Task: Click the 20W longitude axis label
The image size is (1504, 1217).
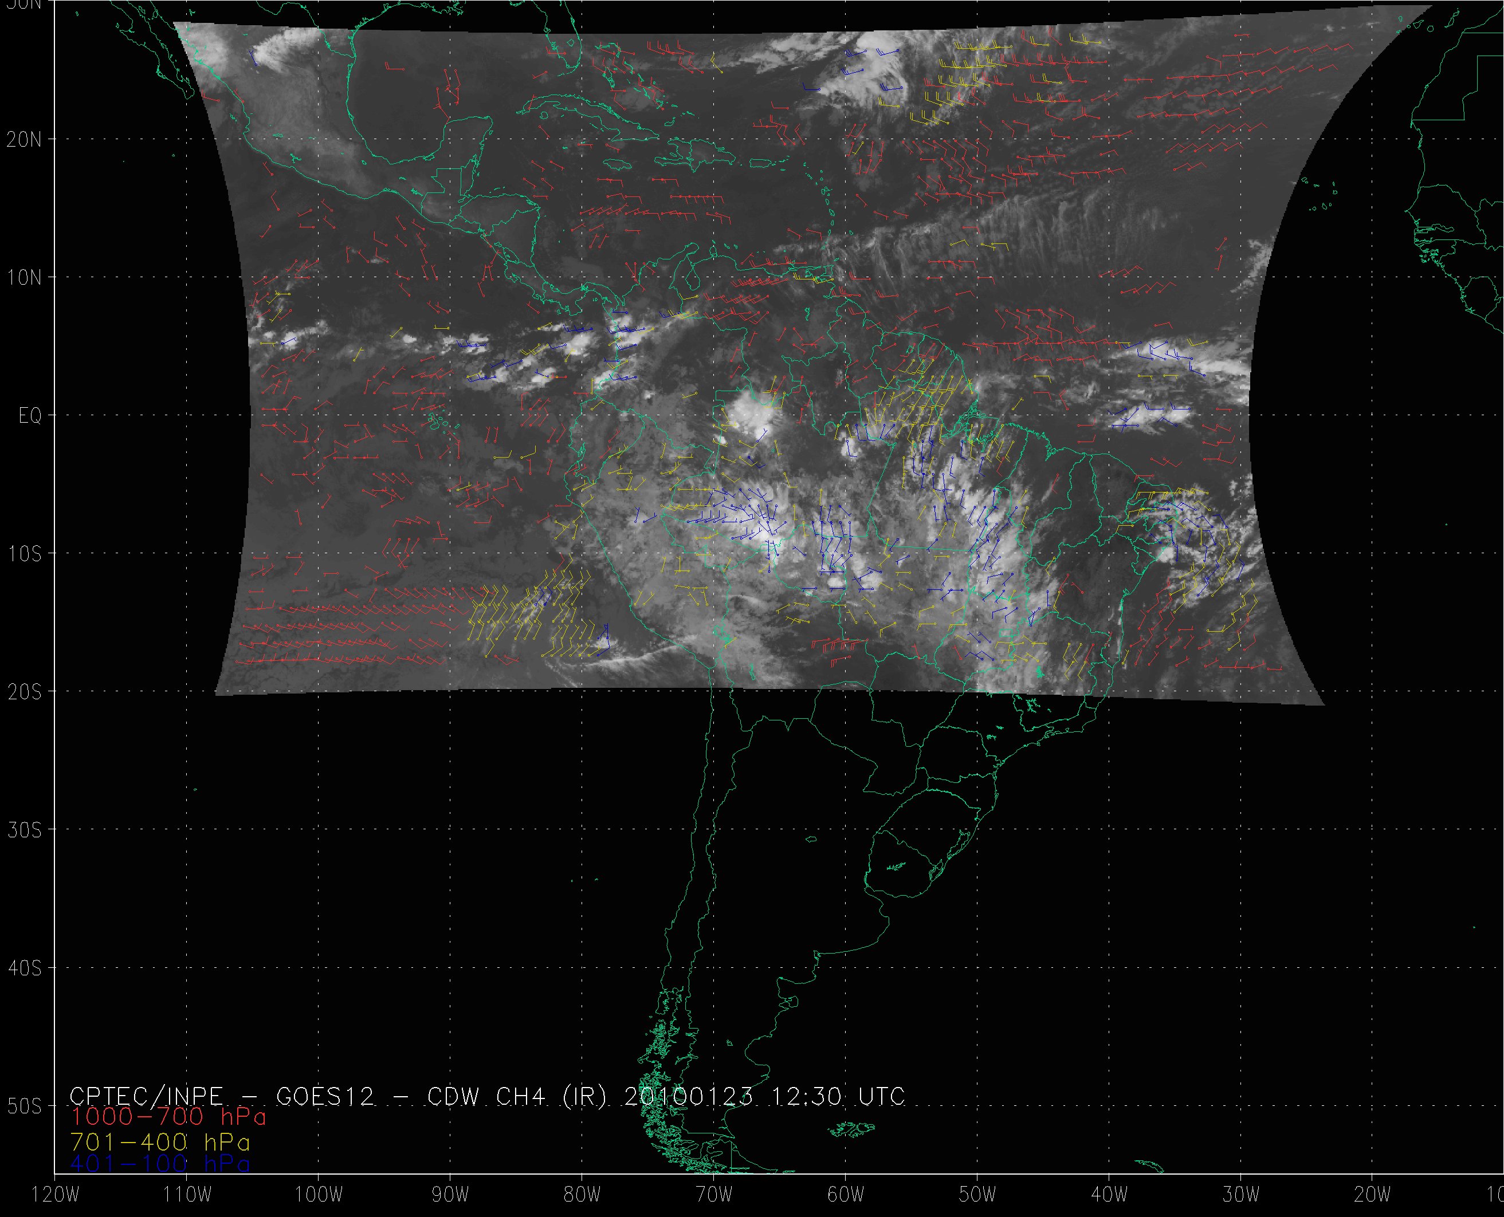Action: tap(1373, 1195)
